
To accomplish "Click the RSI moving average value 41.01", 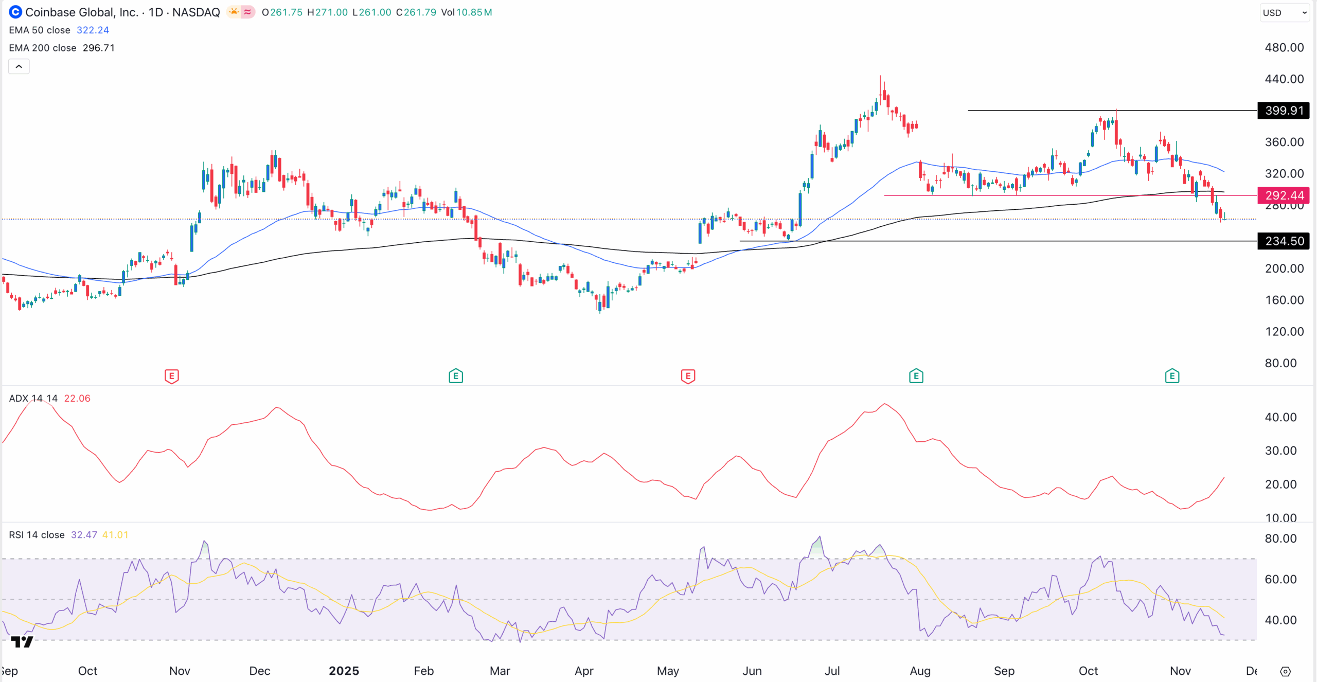I will pyautogui.click(x=115, y=535).
